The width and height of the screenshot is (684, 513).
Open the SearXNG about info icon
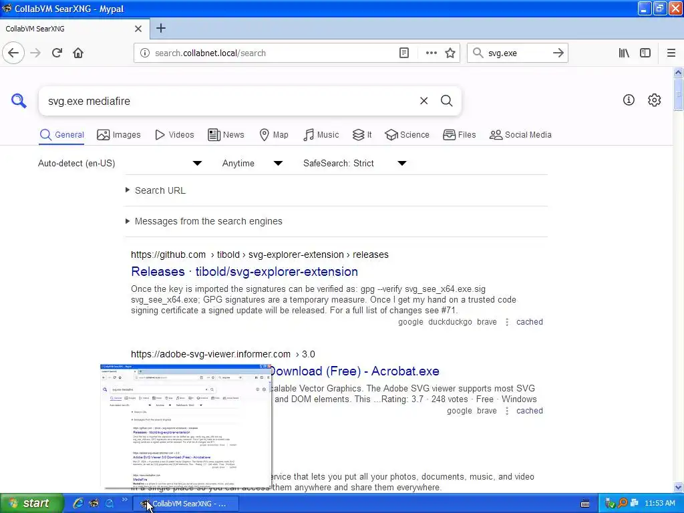tap(629, 100)
